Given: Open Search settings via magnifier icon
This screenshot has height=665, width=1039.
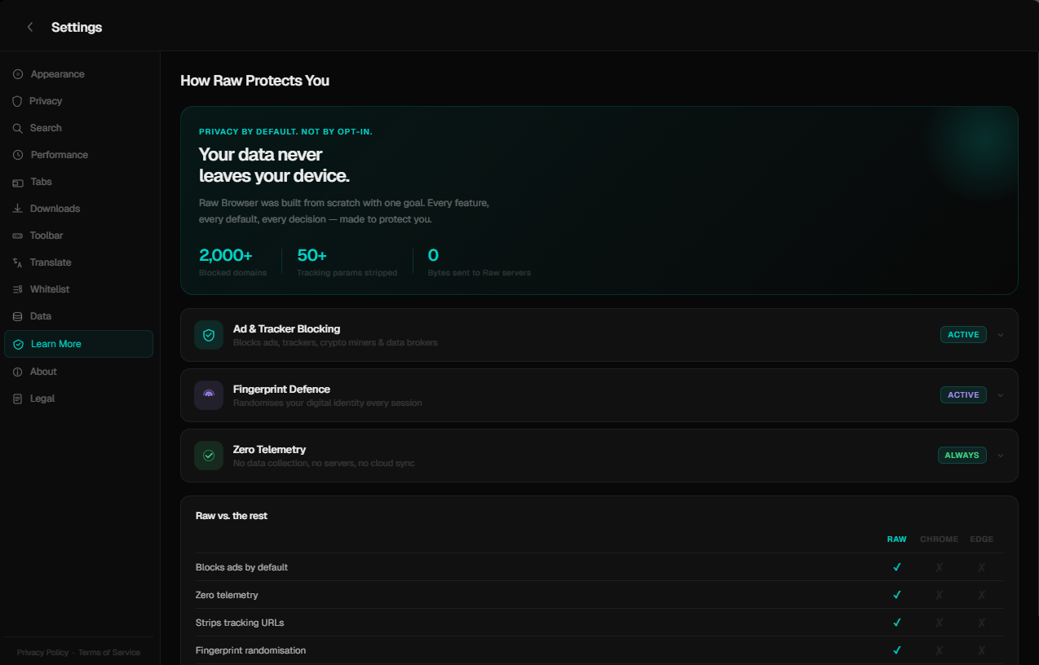Looking at the screenshot, I should pos(17,127).
